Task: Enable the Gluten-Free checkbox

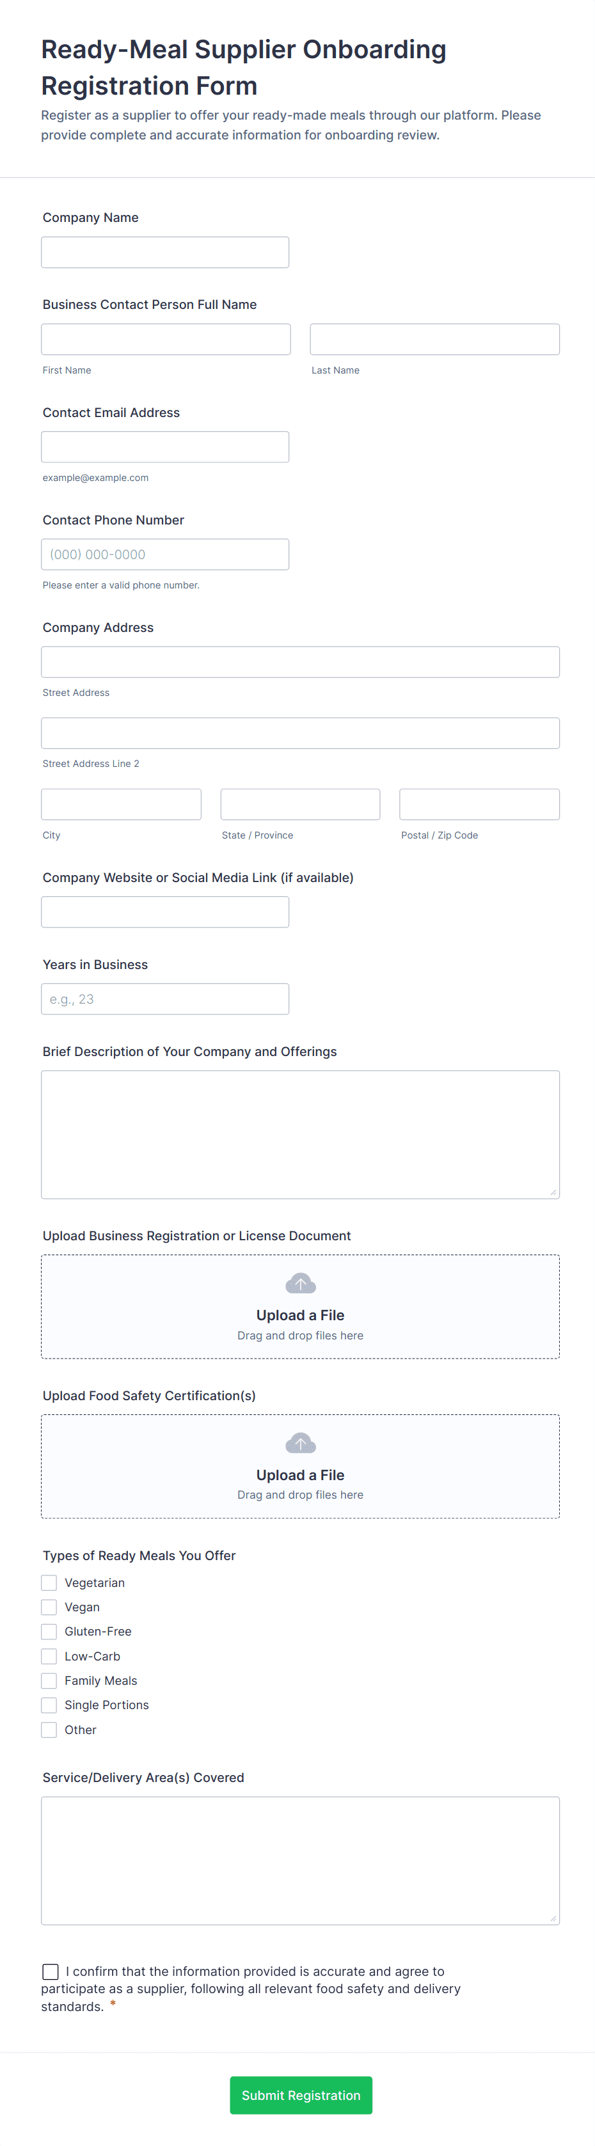Action: point(49,1631)
